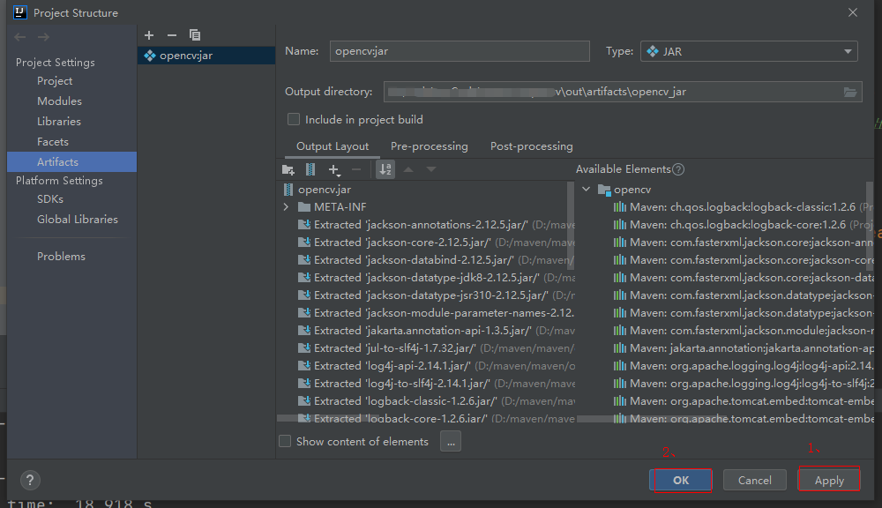Open the Project settings page

click(x=55, y=81)
